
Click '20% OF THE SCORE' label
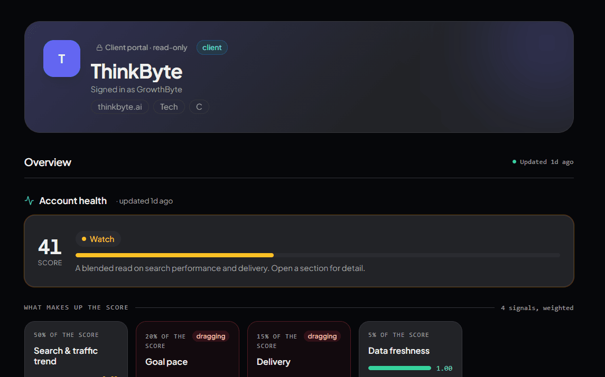click(x=165, y=341)
